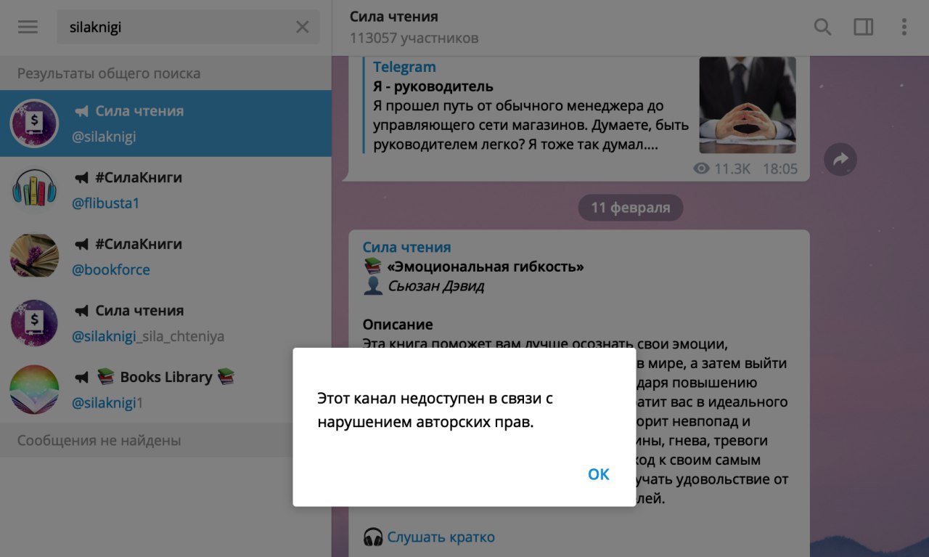Open @silaknigi_sila_chteniya channel result
The image size is (929, 557).
[165, 324]
